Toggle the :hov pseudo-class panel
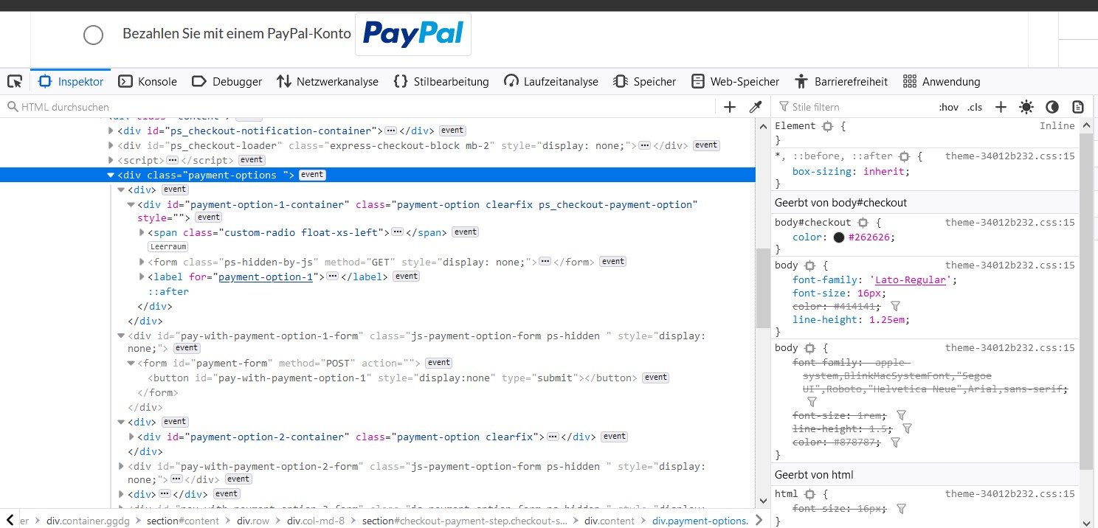This screenshot has width=1098, height=528. coord(948,107)
